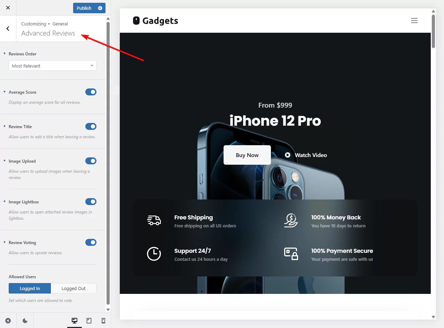Open the hamburger menu in site header
Image resolution: width=444 pixels, height=328 pixels.
(414, 21)
